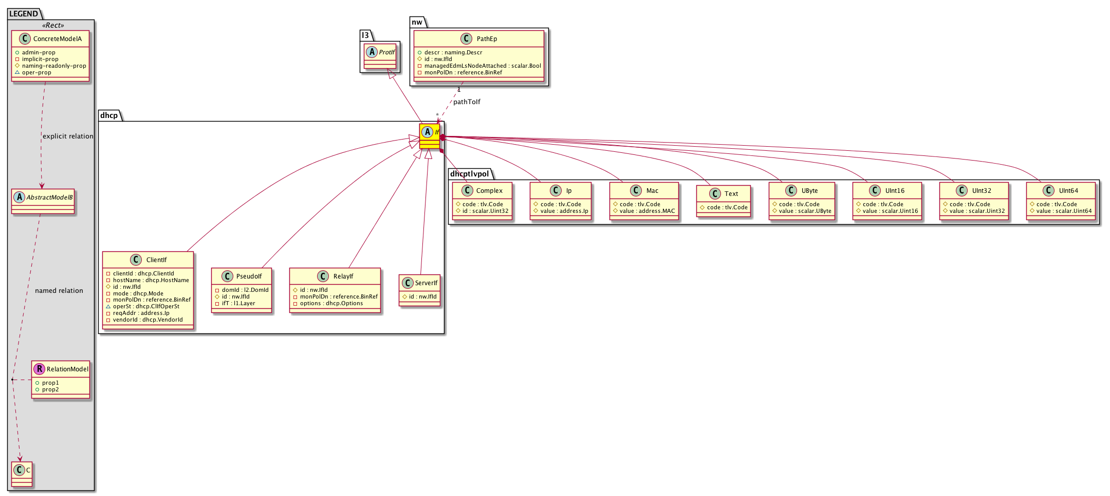Click the nw package tab label
The image size is (1110, 496).
[417, 22]
